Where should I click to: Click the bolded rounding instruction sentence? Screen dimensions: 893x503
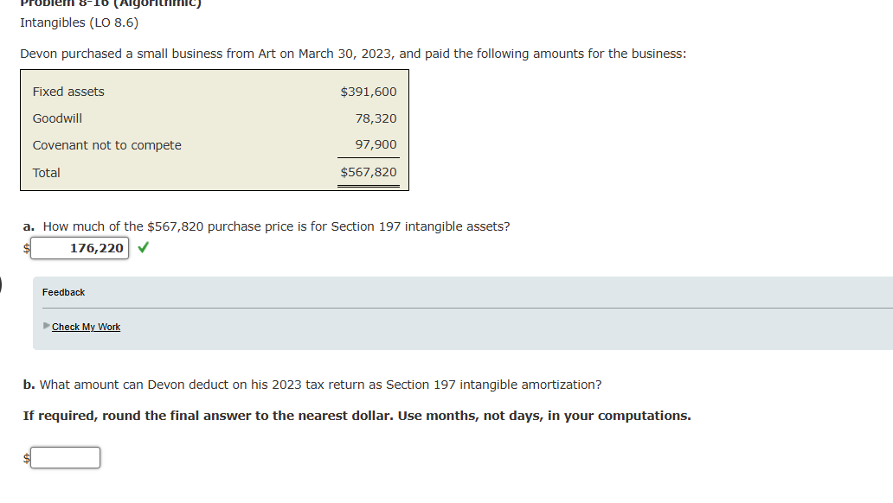(x=357, y=415)
